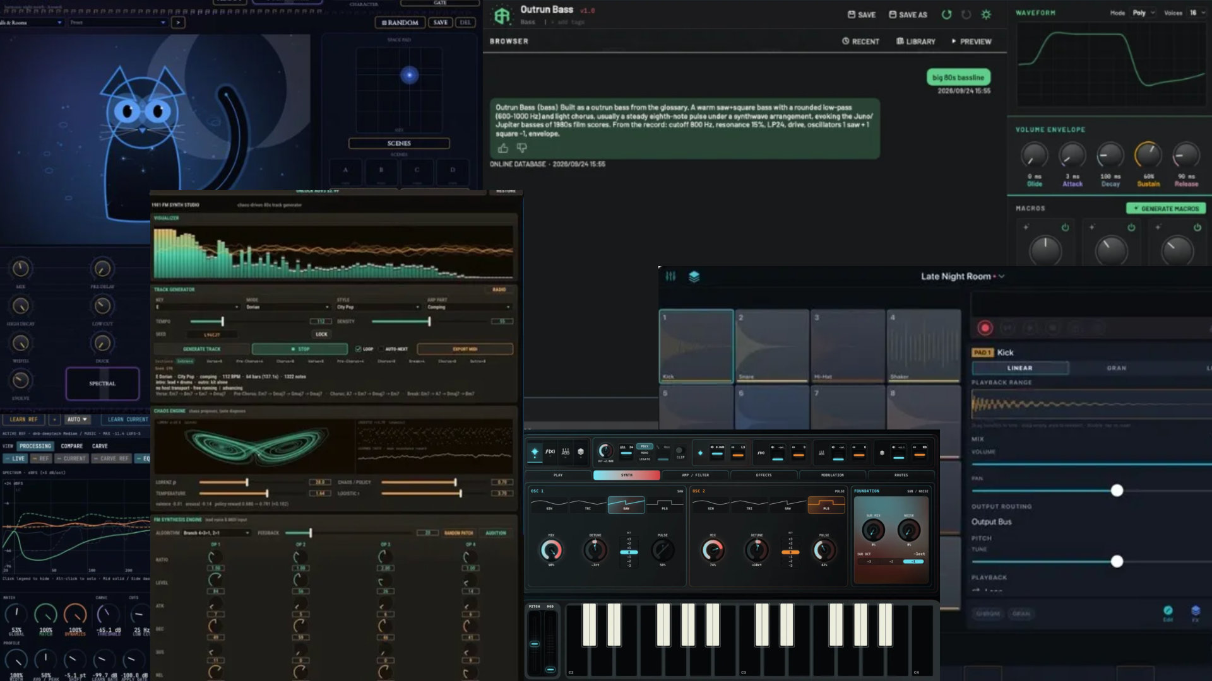Expand the Late Night Room preset menu
This screenshot has height=681, width=1212.
(x=1001, y=276)
